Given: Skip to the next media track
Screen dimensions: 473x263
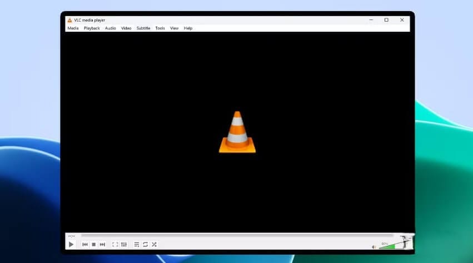Looking at the screenshot, I should (102, 244).
